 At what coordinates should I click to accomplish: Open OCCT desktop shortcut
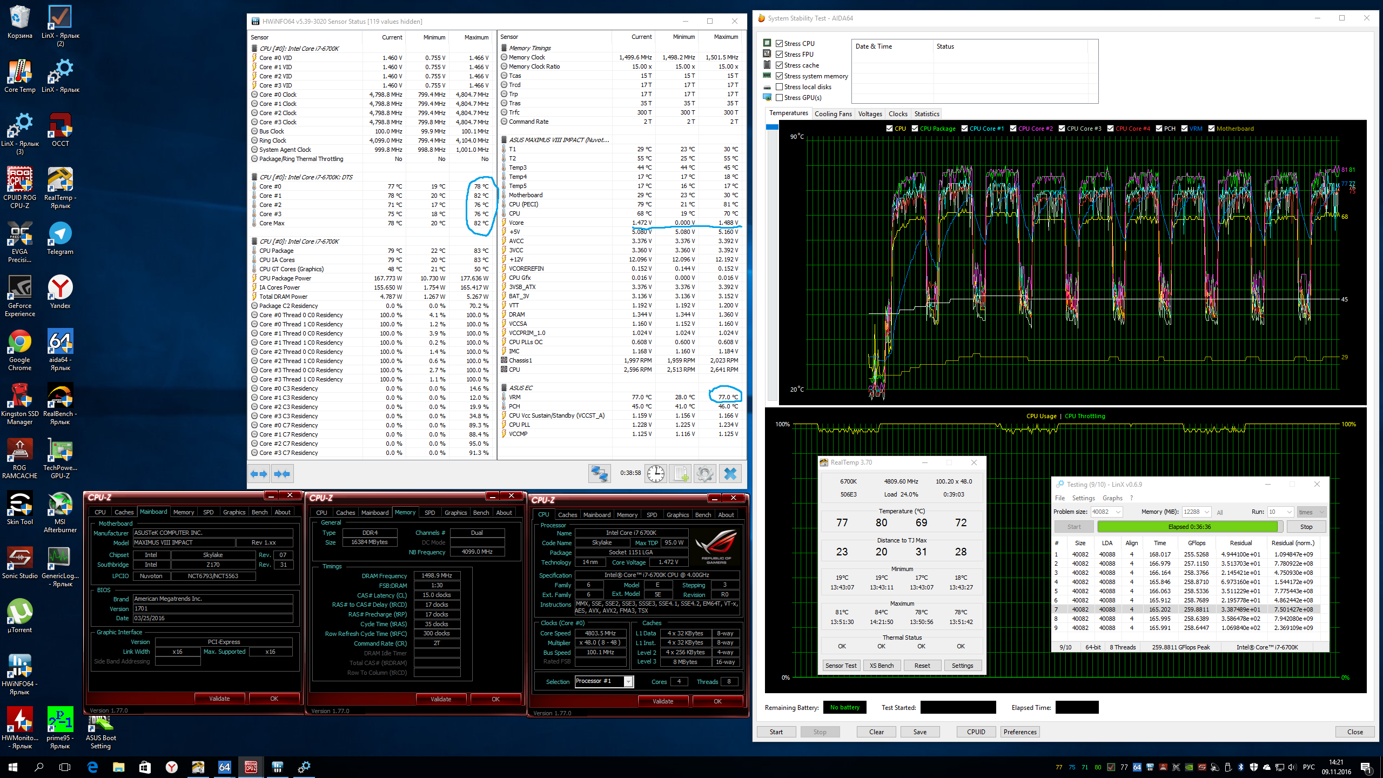coord(60,130)
